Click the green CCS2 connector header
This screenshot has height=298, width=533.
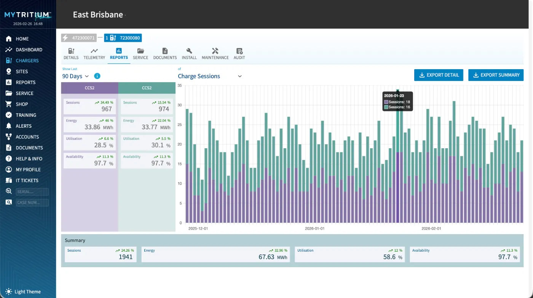tap(147, 88)
